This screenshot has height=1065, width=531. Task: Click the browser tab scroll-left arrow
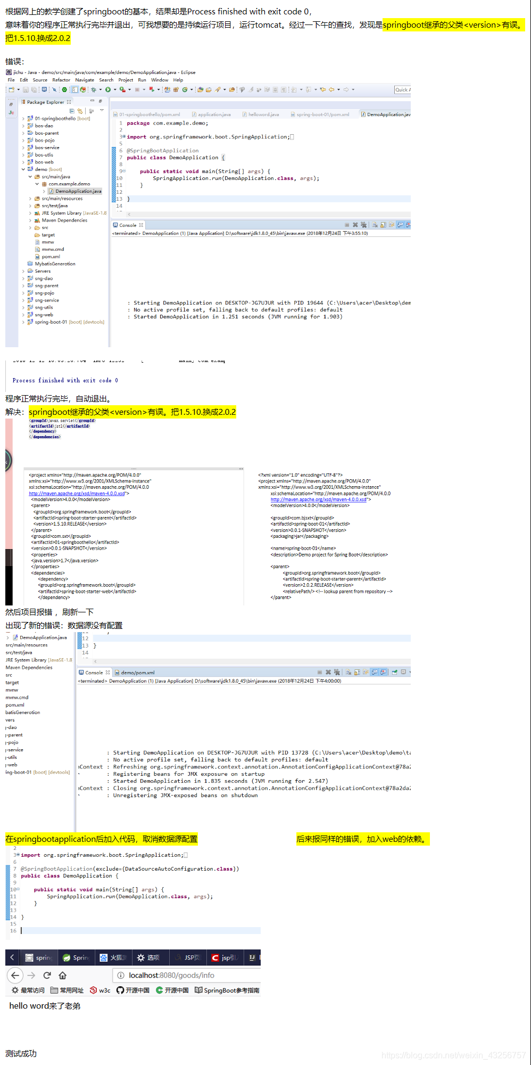(12, 957)
